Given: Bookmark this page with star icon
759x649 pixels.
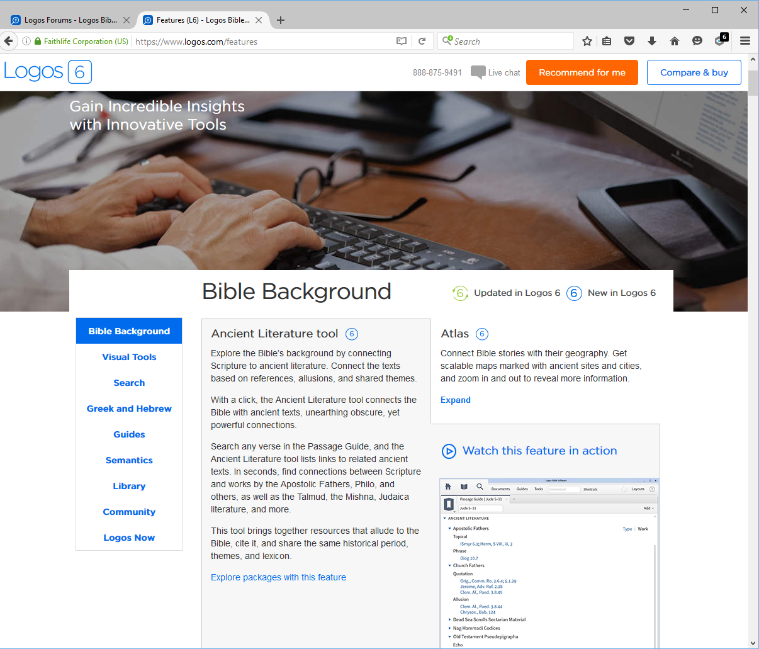Looking at the screenshot, I should (587, 42).
